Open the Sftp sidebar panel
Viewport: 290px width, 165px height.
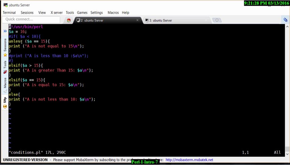point(5,100)
